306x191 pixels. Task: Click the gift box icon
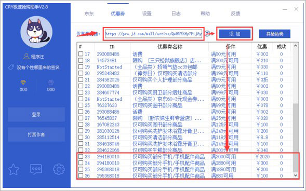click(51, 82)
